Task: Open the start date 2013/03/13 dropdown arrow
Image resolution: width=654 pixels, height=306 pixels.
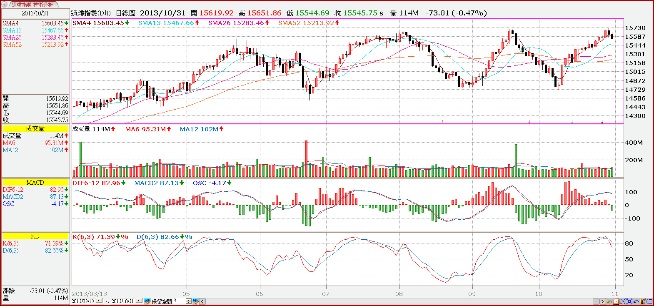Action: pyautogui.click(x=99, y=301)
